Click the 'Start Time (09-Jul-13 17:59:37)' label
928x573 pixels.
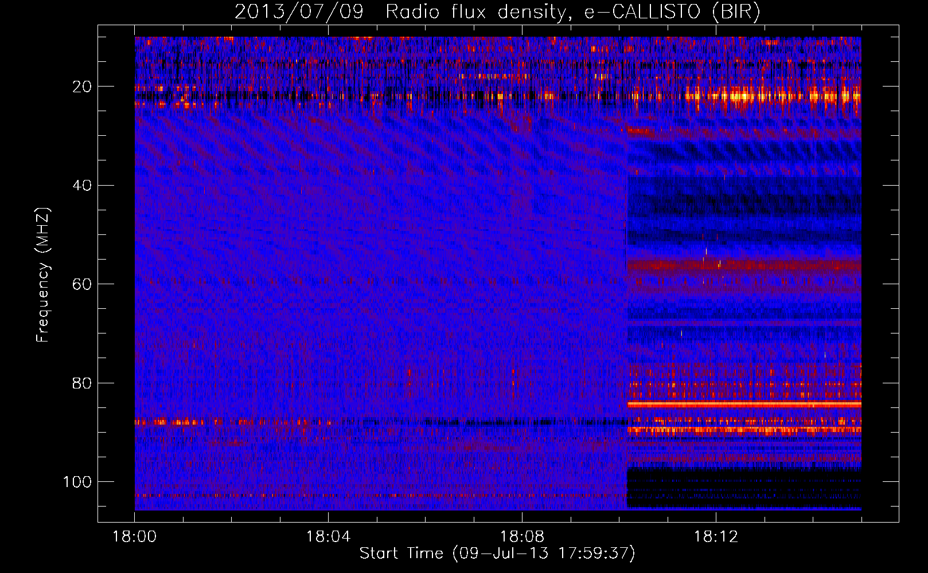[x=497, y=554]
